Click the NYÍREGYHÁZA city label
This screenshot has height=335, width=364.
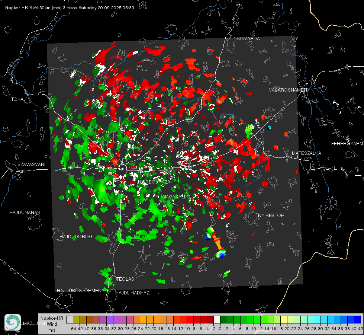(154, 182)
